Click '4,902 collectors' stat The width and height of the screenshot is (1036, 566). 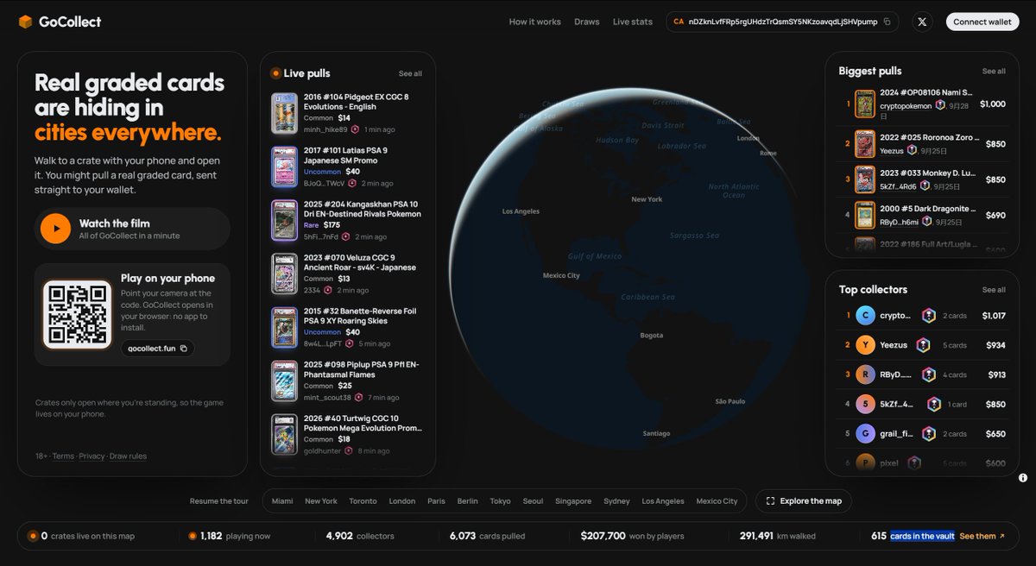(x=360, y=536)
